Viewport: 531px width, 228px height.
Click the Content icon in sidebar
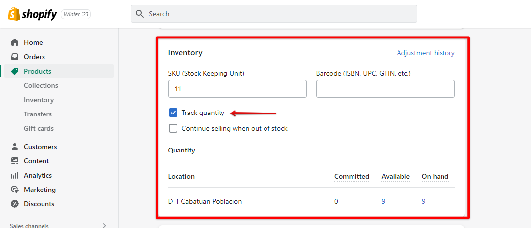click(x=15, y=161)
